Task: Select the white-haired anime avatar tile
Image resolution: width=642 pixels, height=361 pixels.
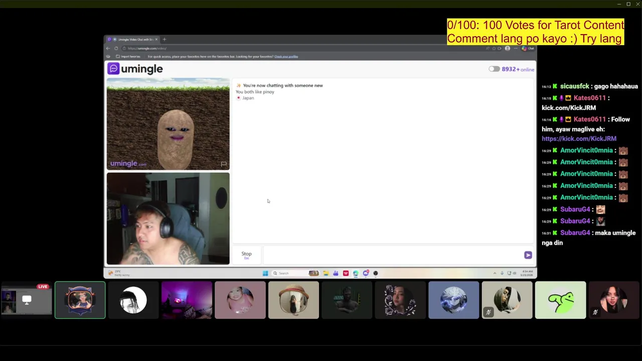Action: coord(453,300)
